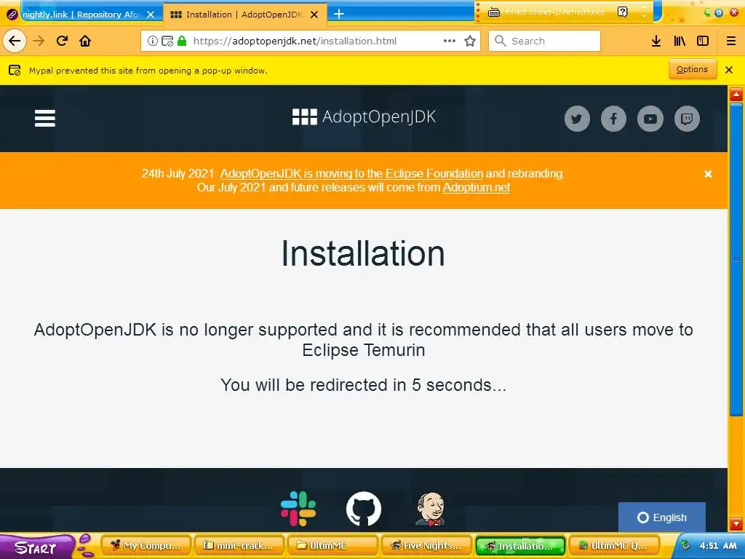The height and width of the screenshot is (559, 745).
Task: Open the downloads panel
Action: point(656,41)
